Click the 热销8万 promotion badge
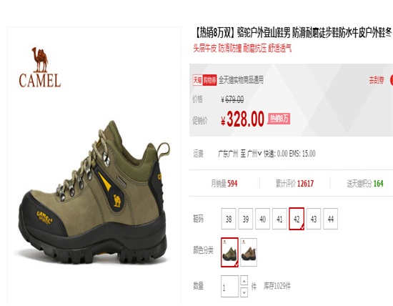The image size is (393, 306). pos(279,119)
